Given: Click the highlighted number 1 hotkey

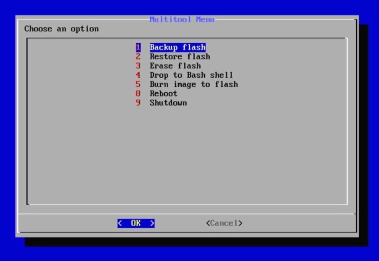Looking at the screenshot, I should click(x=138, y=47).
